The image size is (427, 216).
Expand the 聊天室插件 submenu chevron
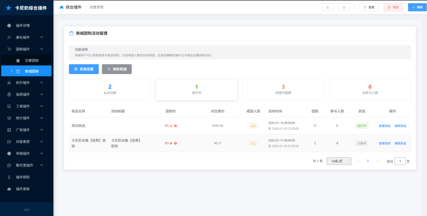[42, 166]
